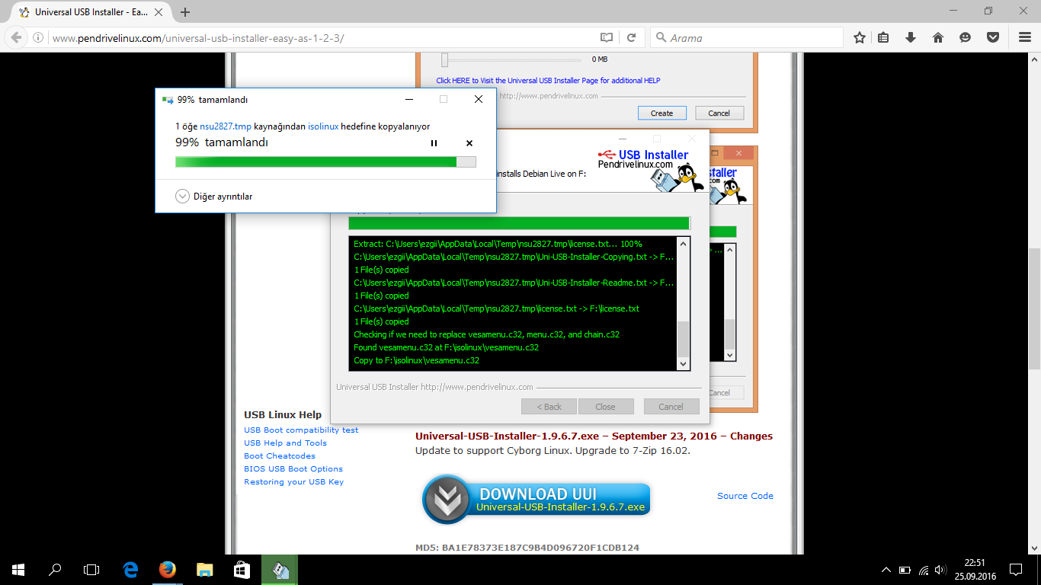Click the DOWNLOAD UUI button
The image size is (1041, 585).
pyautogui.click(x=537, y=499)
